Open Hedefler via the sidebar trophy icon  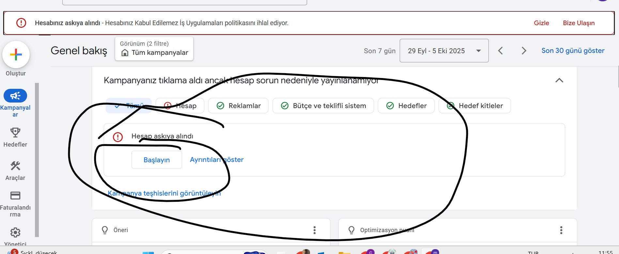pos(15,132)
